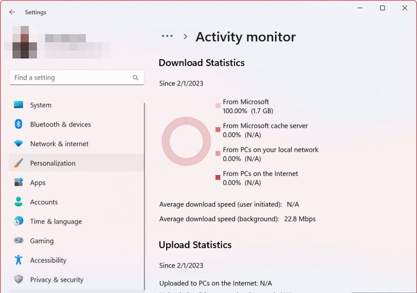Click Uploaded to PCs on the Internet

click(215, 283)
